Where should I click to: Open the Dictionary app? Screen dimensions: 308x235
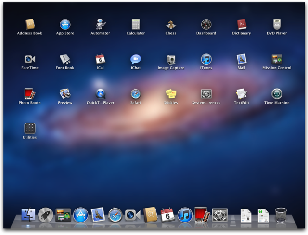(242, 25)
